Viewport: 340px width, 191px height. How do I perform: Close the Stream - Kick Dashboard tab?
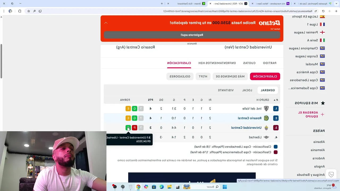[168, 3]
